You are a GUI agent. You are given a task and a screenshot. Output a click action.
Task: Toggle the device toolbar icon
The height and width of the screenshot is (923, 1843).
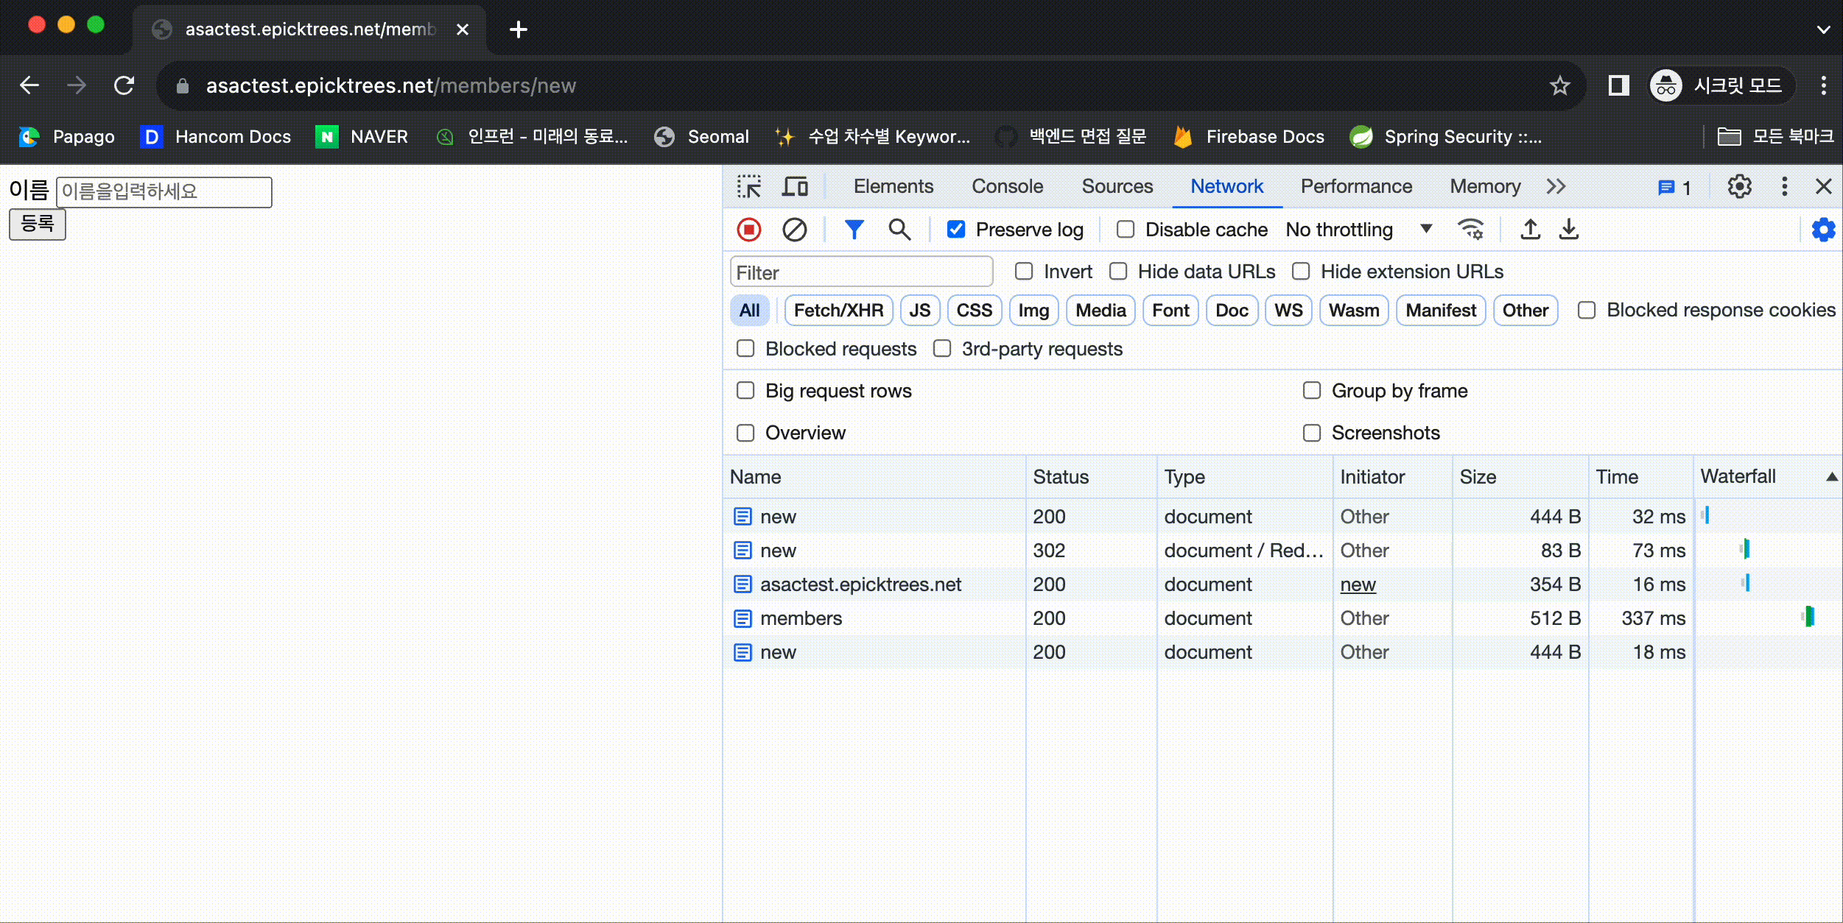[x=795, y=187]
